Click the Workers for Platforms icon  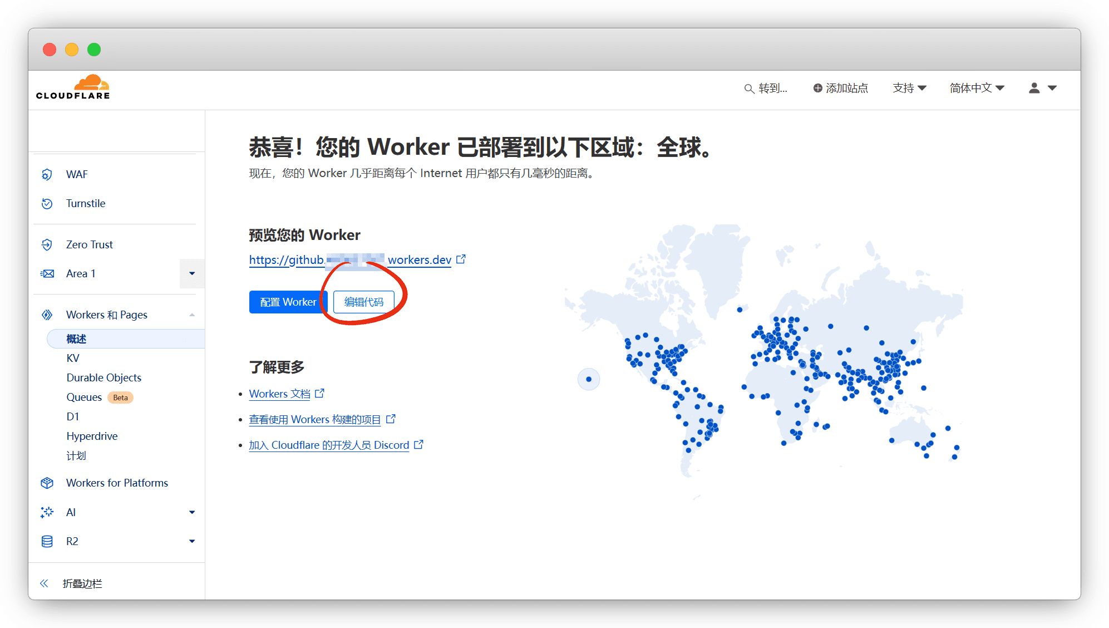click(47, 483)
